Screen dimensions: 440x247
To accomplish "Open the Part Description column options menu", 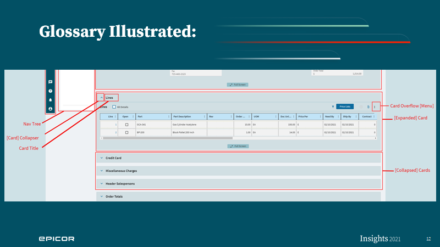I will coord(204,116).
